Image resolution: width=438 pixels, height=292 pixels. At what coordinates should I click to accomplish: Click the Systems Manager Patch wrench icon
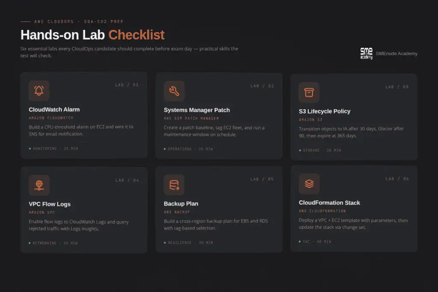pos(174,91)
